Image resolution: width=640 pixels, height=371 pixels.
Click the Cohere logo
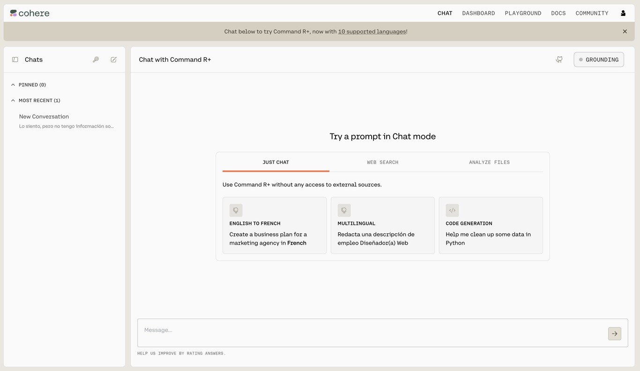[30, 13]
